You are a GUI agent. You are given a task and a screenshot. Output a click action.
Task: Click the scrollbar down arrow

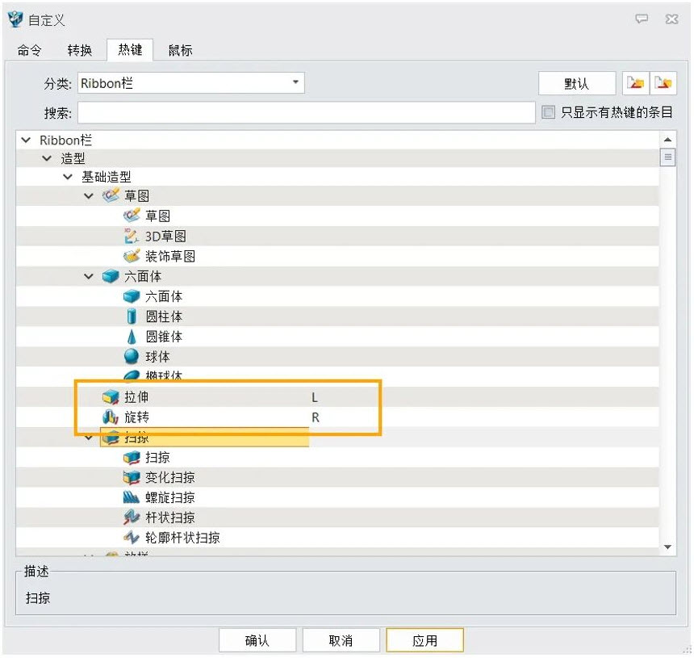[667, 547]
